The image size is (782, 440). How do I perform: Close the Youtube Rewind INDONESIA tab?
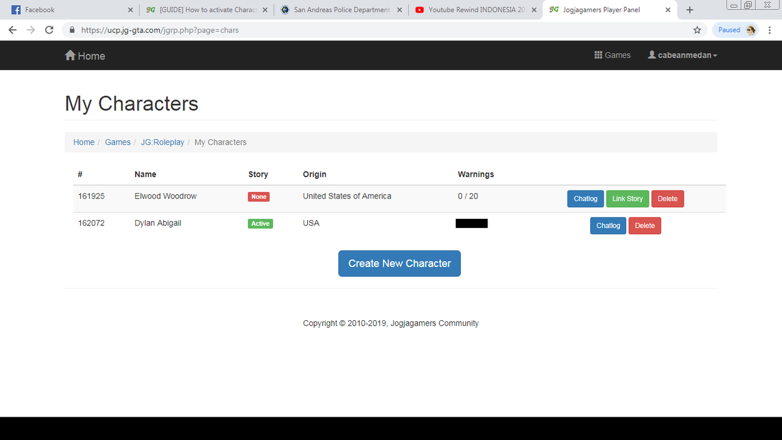[533, 10]
